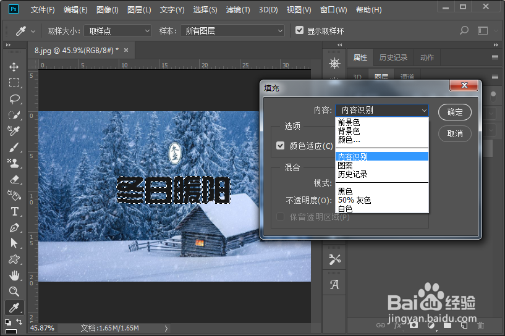
Task: Select the Brush tool
Action: point(14,147)
